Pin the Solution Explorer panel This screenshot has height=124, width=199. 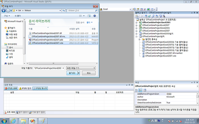click(194, 13)
